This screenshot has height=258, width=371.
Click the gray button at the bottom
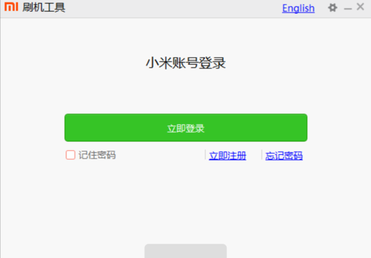(x=185, y=251)
